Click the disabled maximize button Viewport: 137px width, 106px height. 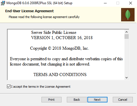point(118,3)
